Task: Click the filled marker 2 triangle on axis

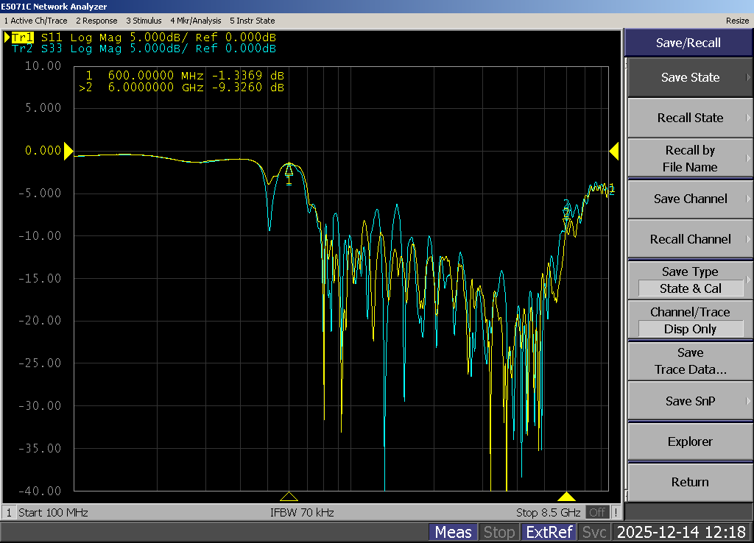Action: [565, 497]
